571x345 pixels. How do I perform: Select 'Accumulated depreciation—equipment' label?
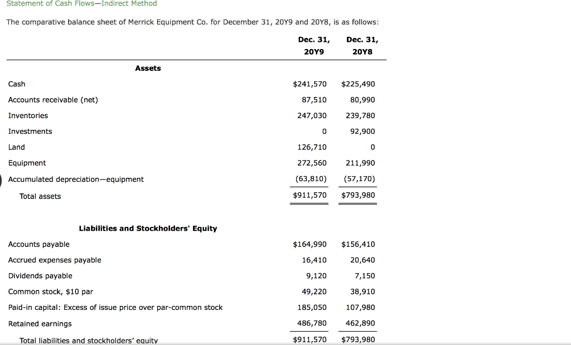point(76,179)
